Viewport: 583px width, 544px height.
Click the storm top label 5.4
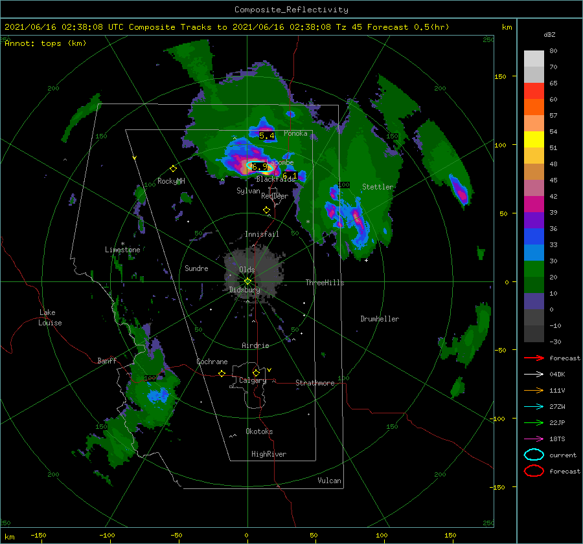267,136
